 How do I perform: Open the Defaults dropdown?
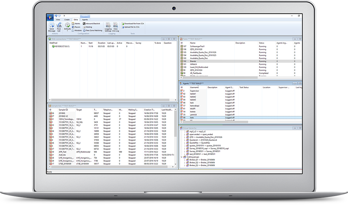67,26
